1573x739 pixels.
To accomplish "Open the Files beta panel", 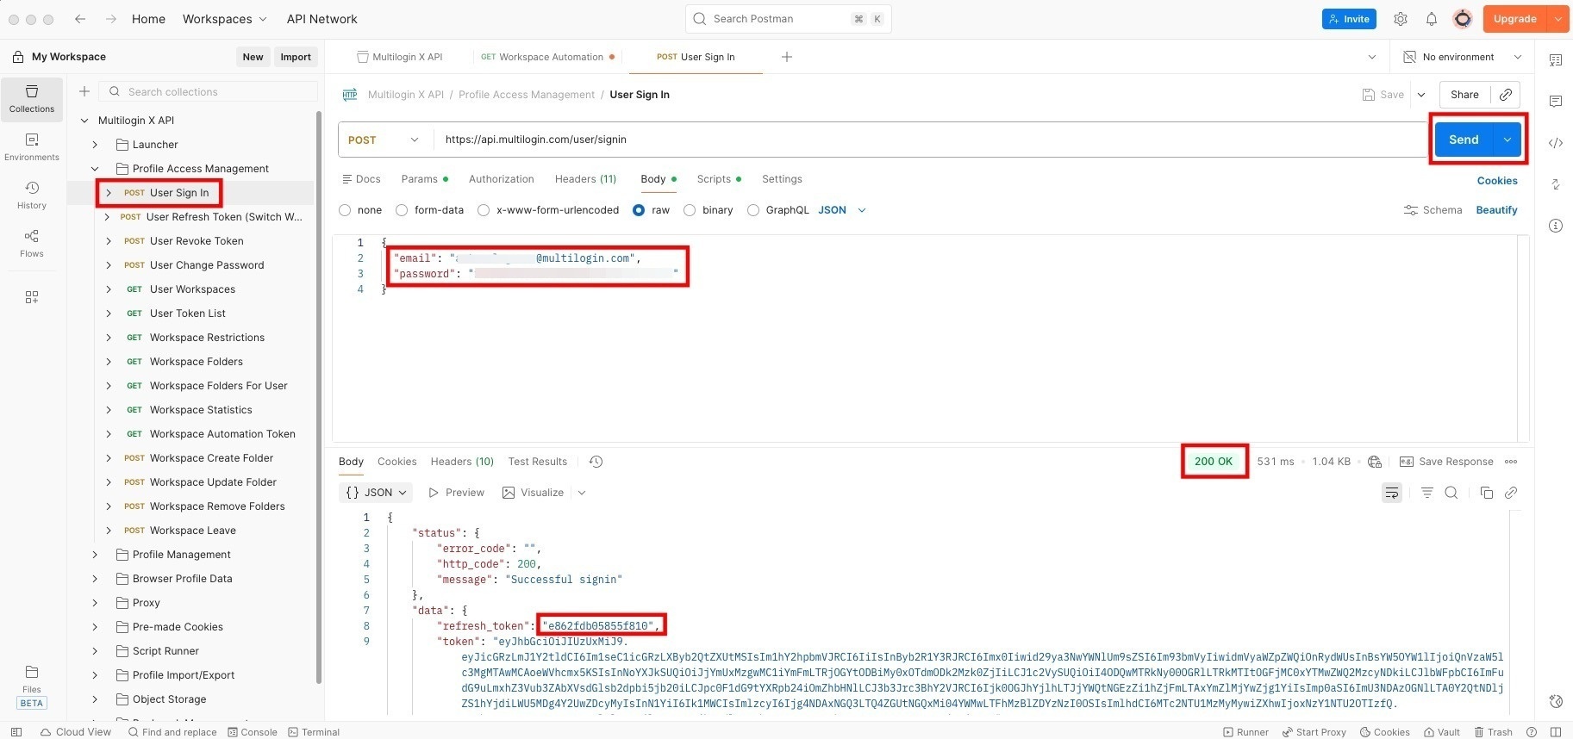I will click(32, 686).
